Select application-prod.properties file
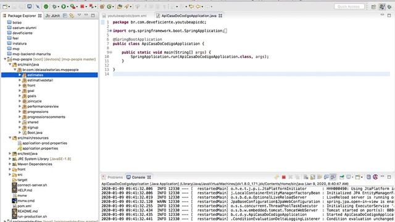This screenshot has height=222, width=395. [44, 143]
